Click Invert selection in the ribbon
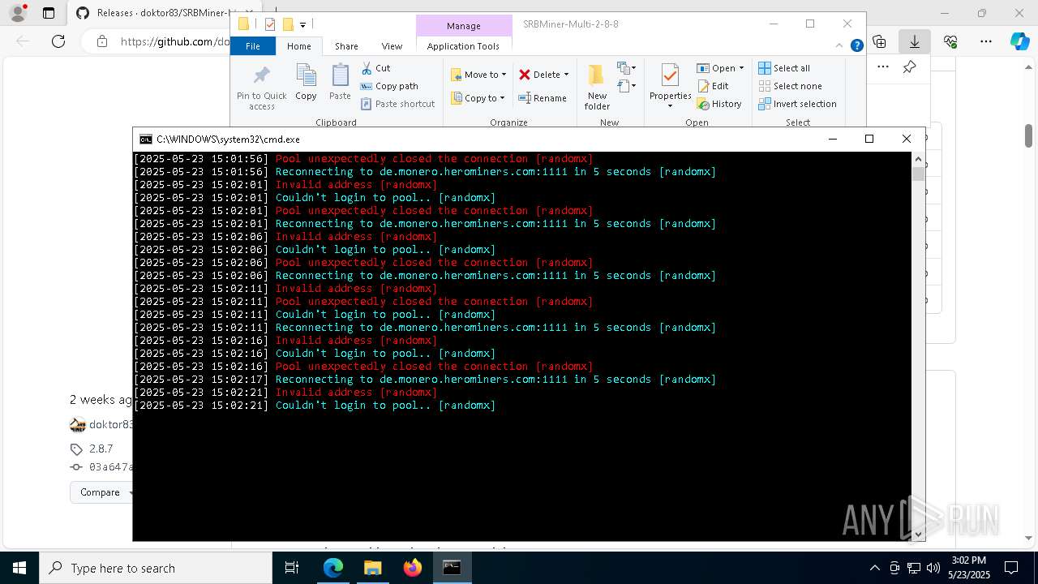The image size is (1038, 584). 797,104
